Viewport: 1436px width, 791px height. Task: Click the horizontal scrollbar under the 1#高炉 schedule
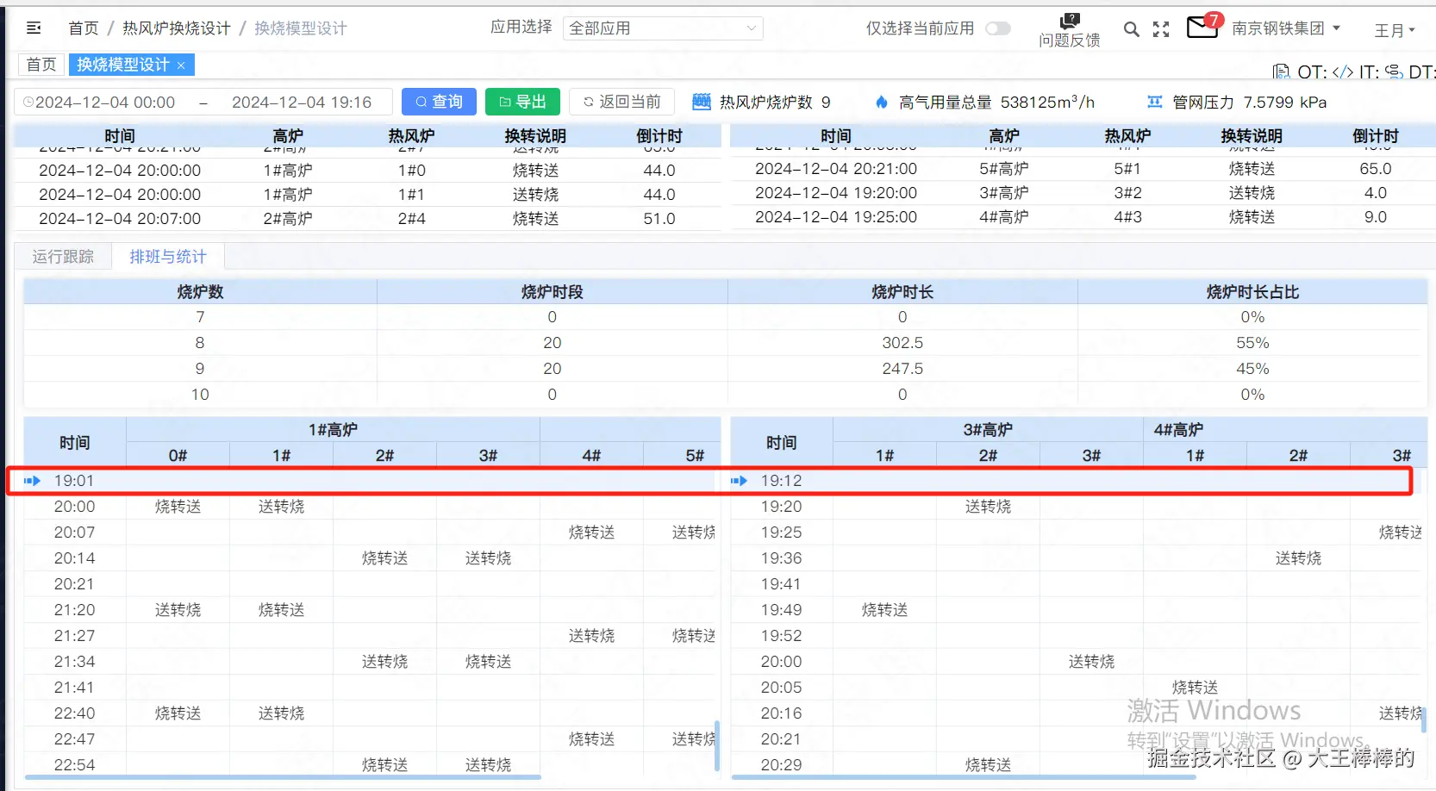point(283,777)
